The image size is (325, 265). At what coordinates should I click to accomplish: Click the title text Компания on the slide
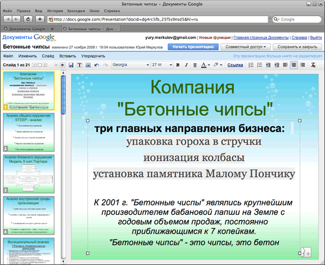pos(192,87)
